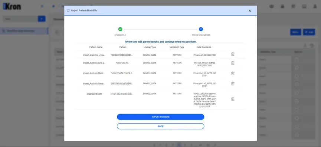Image resolution: width=321 pixels, height=147 pixels.
Task: Select the import_Argentina Uniqu... name cell
Action: [x=94, y=55]
